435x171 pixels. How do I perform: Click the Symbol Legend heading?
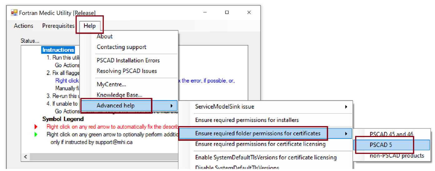(63, 119)
